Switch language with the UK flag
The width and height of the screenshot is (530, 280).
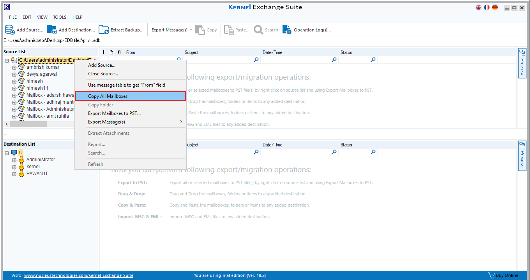coord(479,7)
